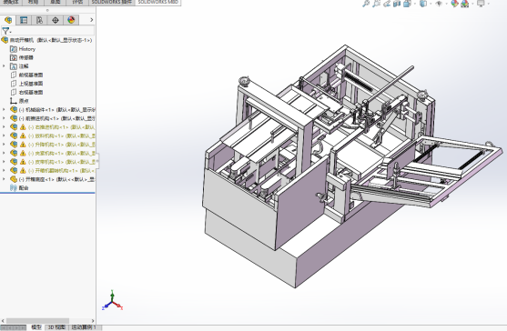Click the Apply Scene icon
The image size is (507, 331).
pos(465,4)
